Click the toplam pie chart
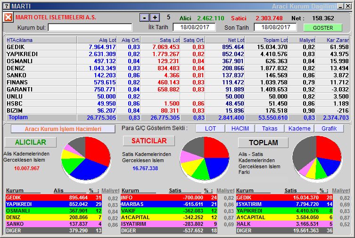 coord(316,158)
